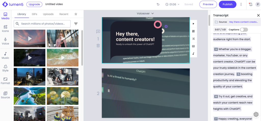Switch to the GIFs tab
The height and width of the screenshot is (121, 261).
(34, 14)
